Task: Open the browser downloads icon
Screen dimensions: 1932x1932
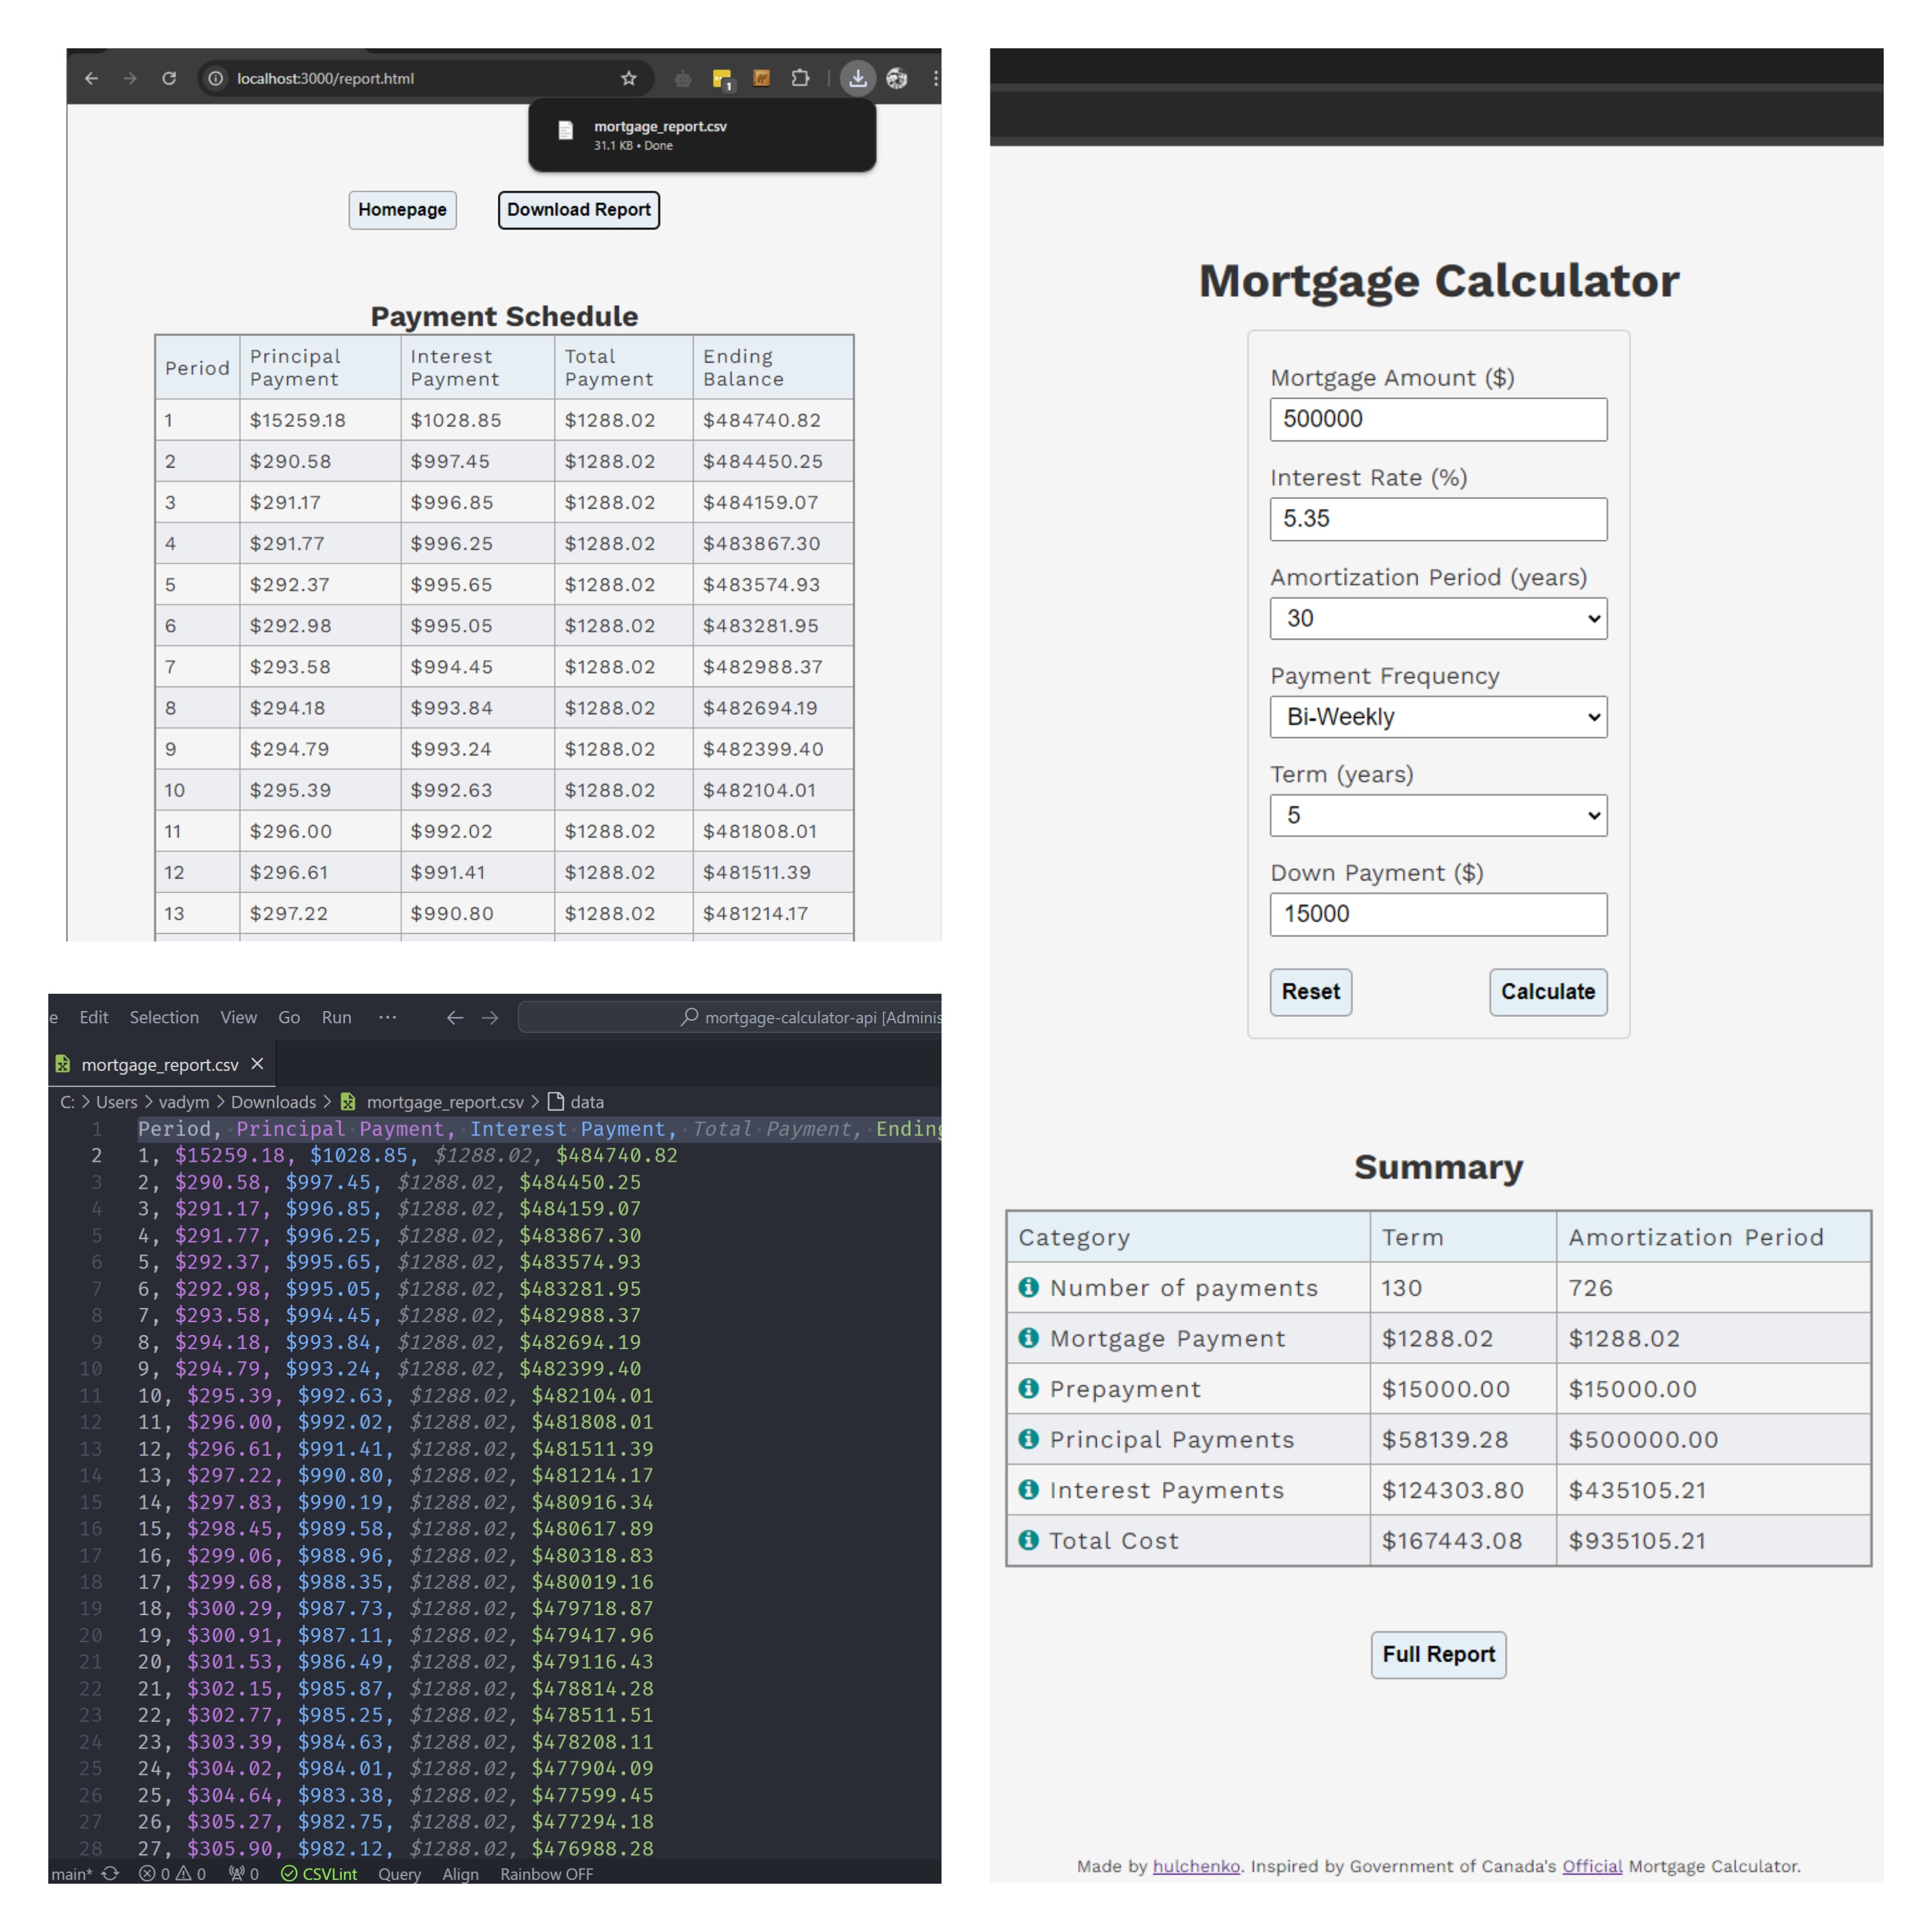Action: point(857,78)
